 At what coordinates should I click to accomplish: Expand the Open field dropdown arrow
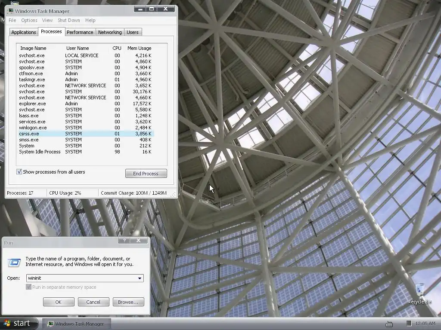(140, 278)
